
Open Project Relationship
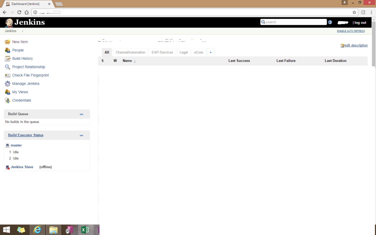tap(28, 67)
